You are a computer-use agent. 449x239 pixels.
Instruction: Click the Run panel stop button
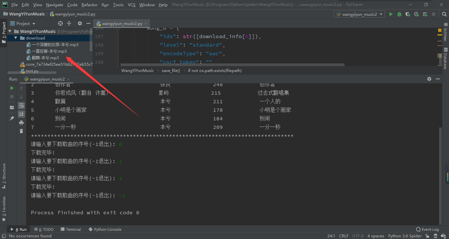pos(12,97)
